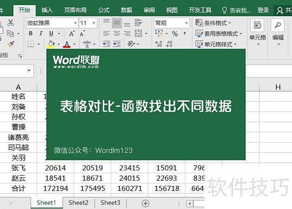292x209 pixels.
Task: Decrease decimal places icon
Action: pos(169,44)
